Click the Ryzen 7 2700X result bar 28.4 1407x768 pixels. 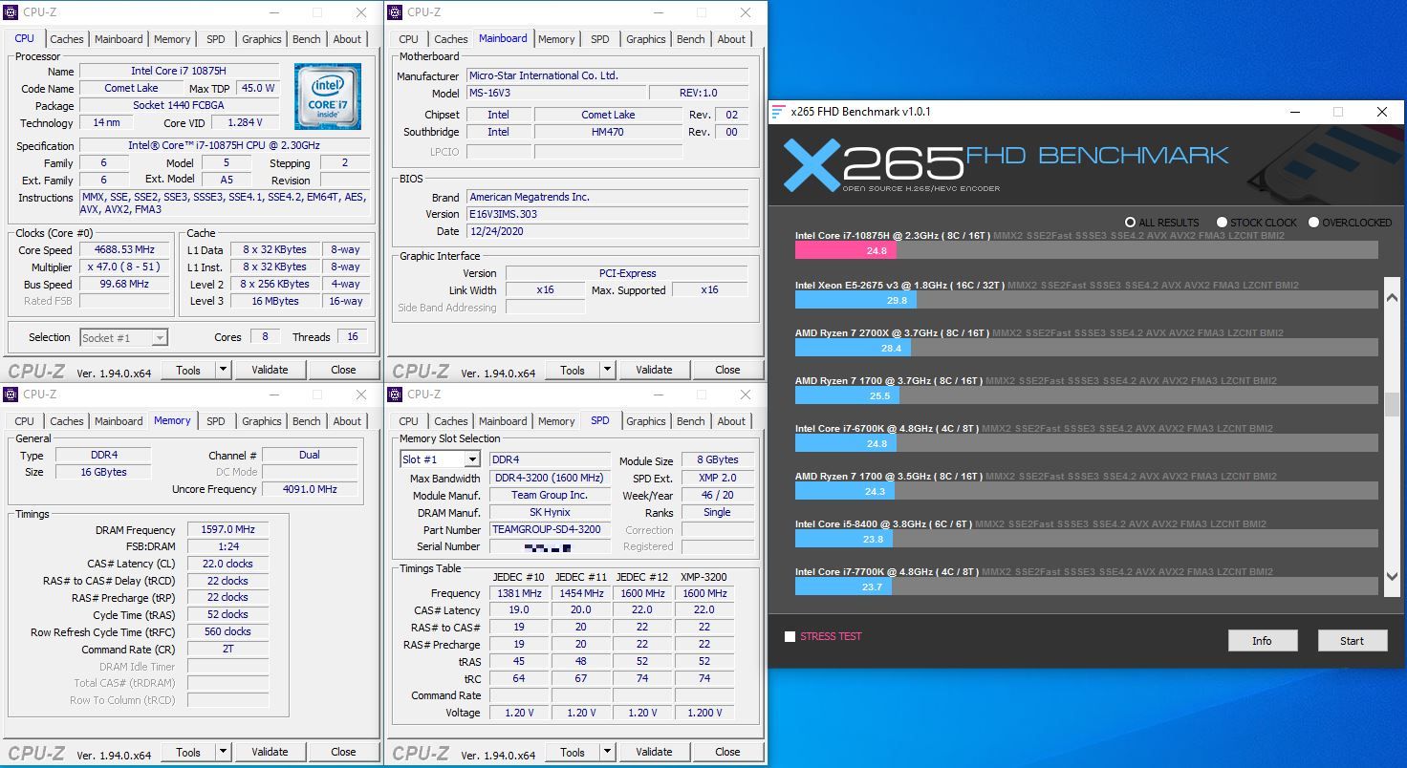[x=853, y=348]
